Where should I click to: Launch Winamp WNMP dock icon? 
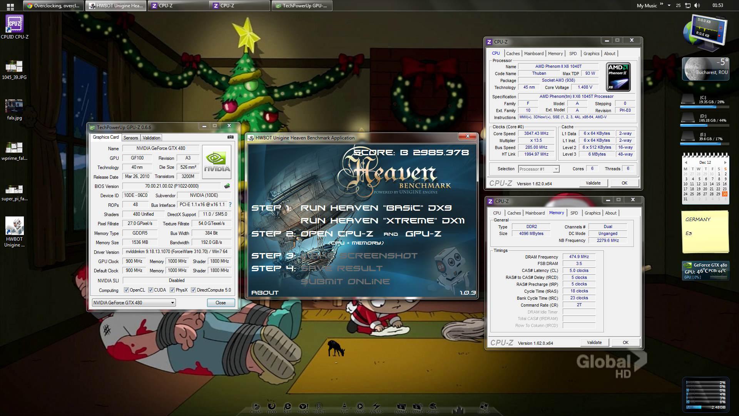(376, 408)
